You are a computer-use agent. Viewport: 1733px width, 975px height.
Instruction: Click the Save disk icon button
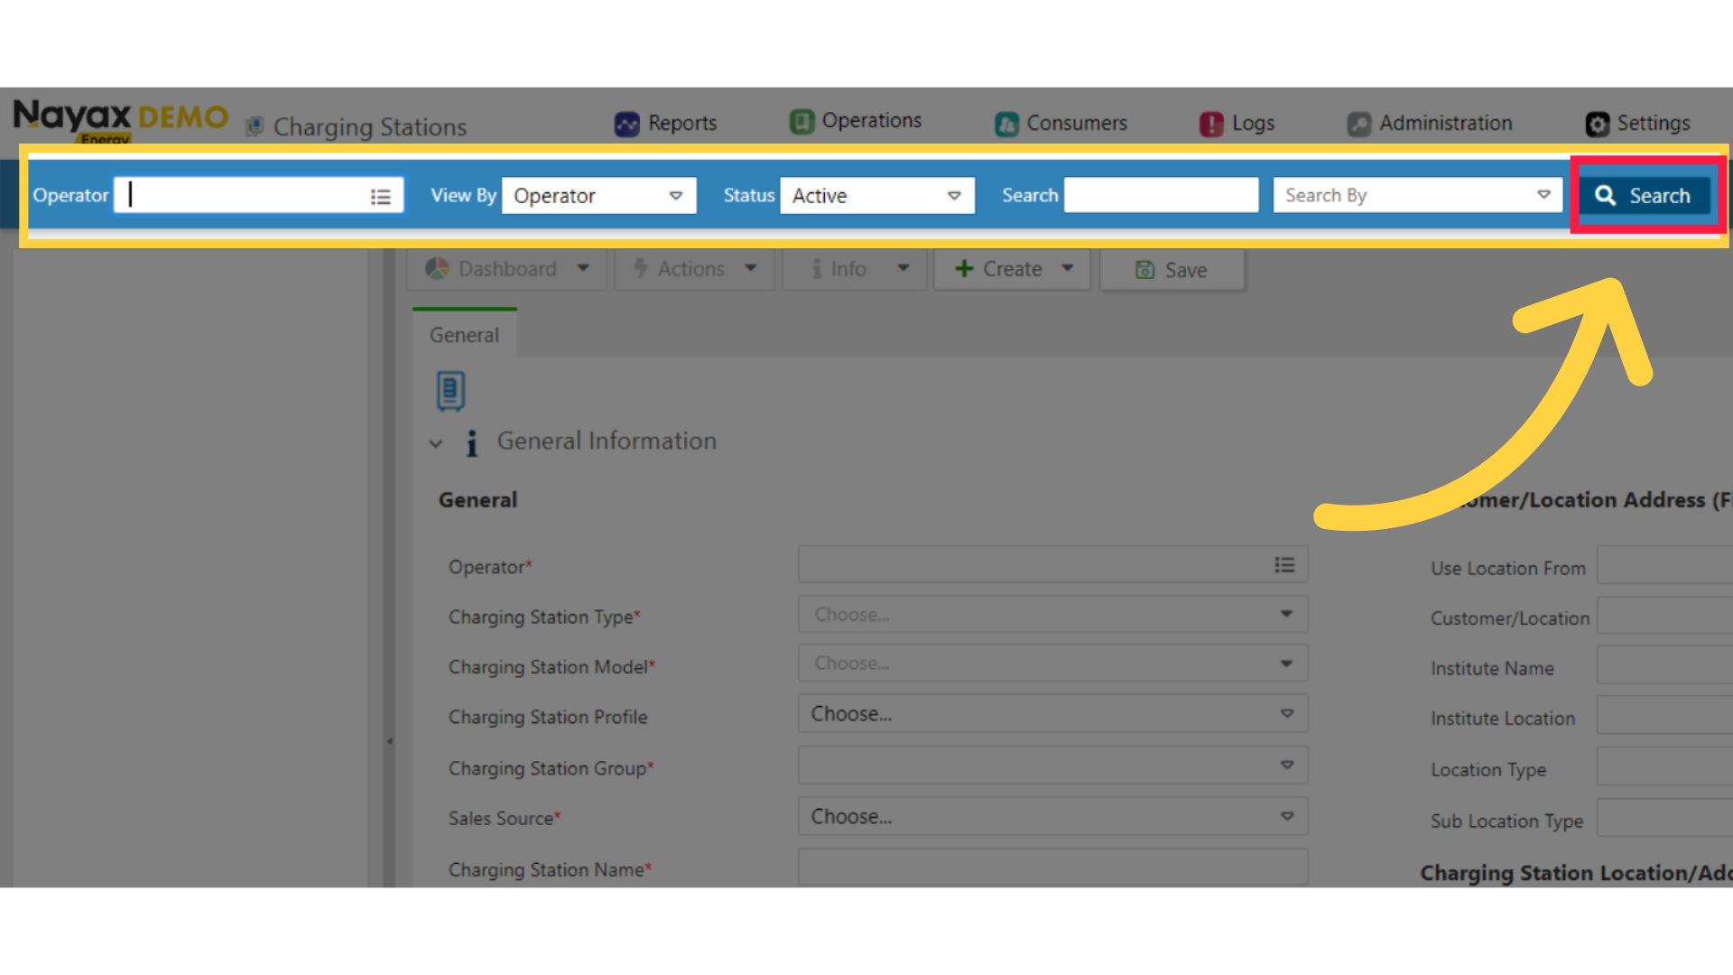[1172, 270]
